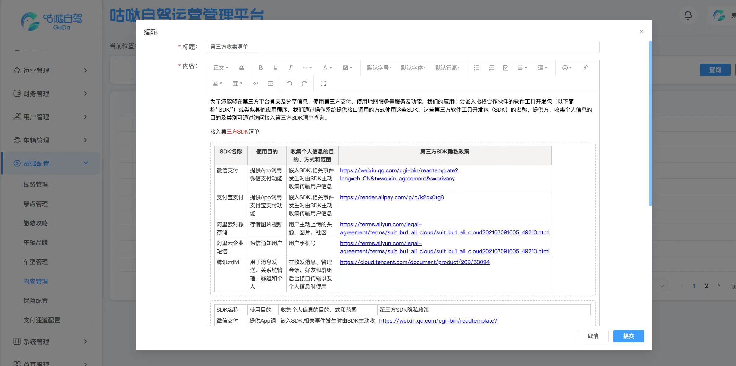Click the 查询 button behind the dialog
Screen dimensions: 736x366
click(x=715, y=70)
